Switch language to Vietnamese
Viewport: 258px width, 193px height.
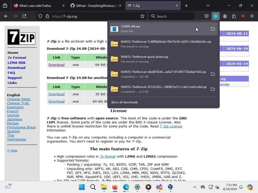[16, 139]
